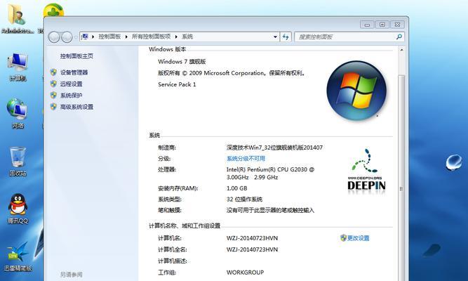
Task: Click the refresh button beside address bar
Action: click(x=286, y=37)
